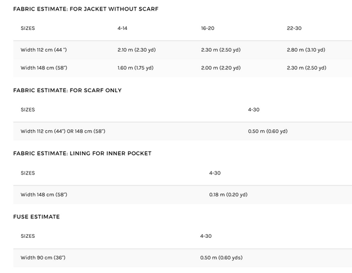Image resolution: width=352 pixels, height=273 pixels.
Task: Click the SIZES label in the scarf table
Action: pos(28,110)
